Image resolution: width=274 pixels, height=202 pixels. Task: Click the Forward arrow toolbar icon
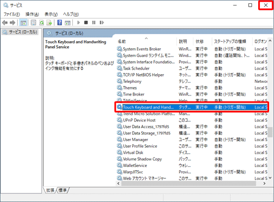13,23
